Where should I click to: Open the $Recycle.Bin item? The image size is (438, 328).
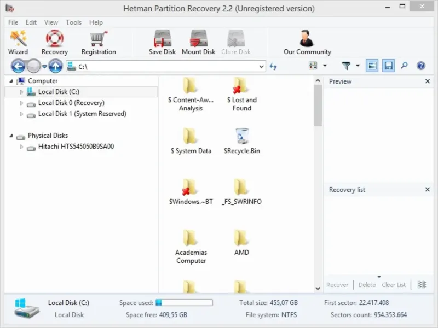241,142
